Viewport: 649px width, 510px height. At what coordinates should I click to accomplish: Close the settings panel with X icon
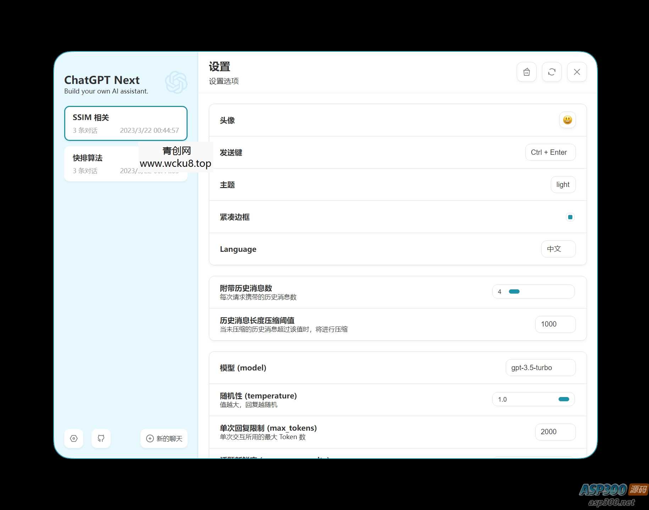tap(577, 72)
